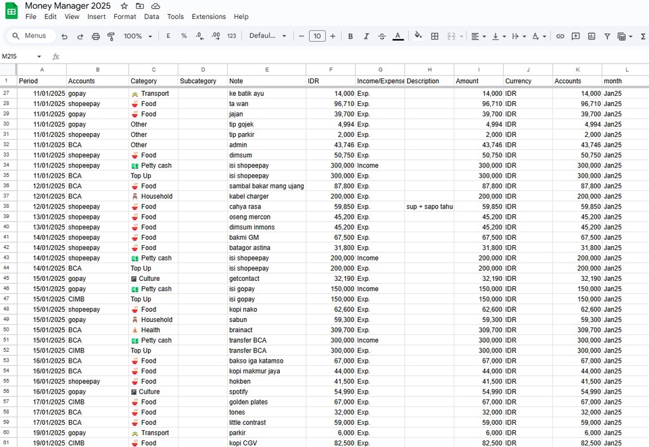Click the Income/Expense header cell
Viewport: 649px width, 447px height.
pyautogui.click(x=380, y=81)
